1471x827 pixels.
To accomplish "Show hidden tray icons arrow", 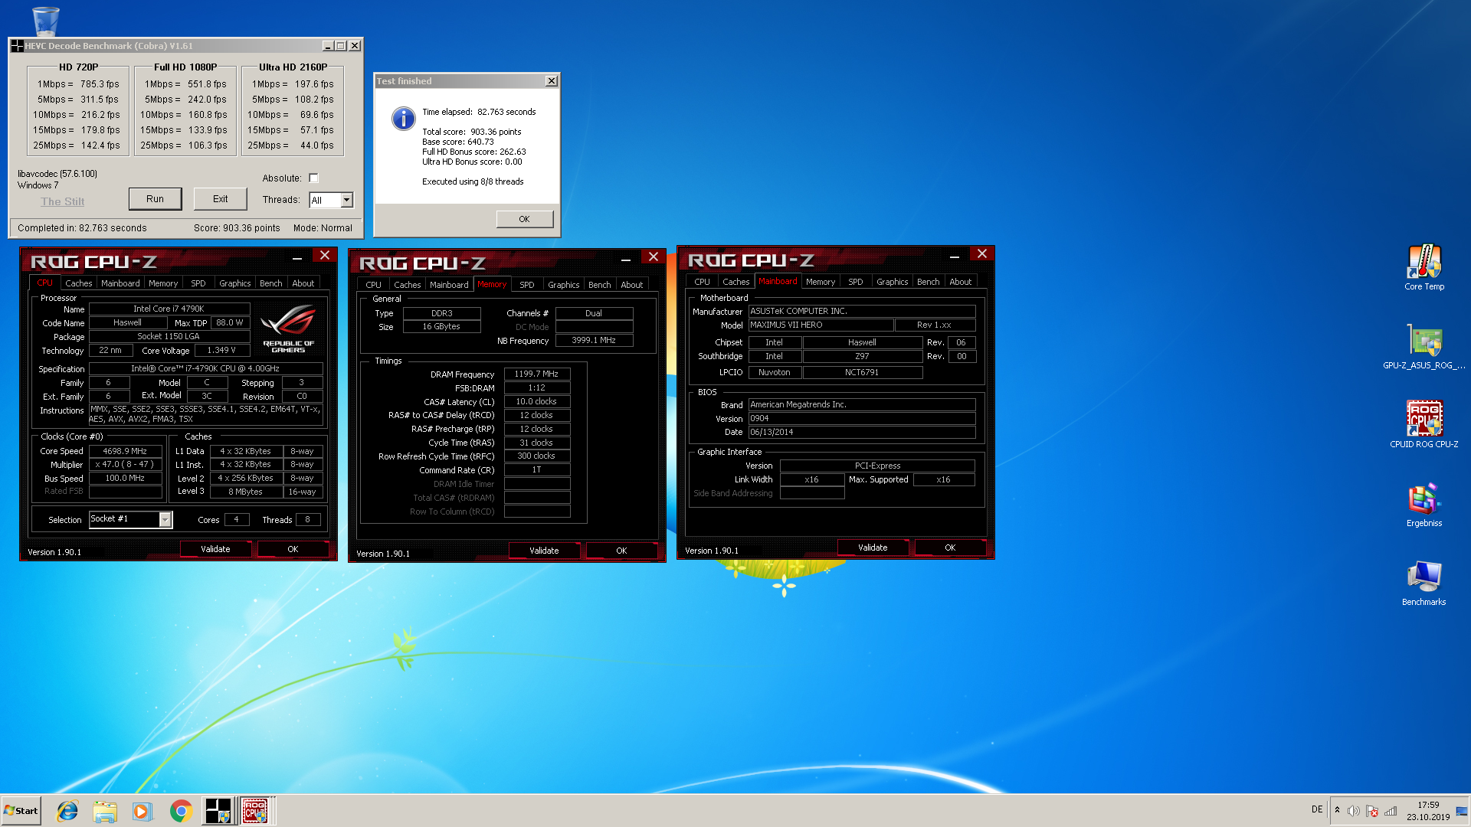I will click(1337, 810).
